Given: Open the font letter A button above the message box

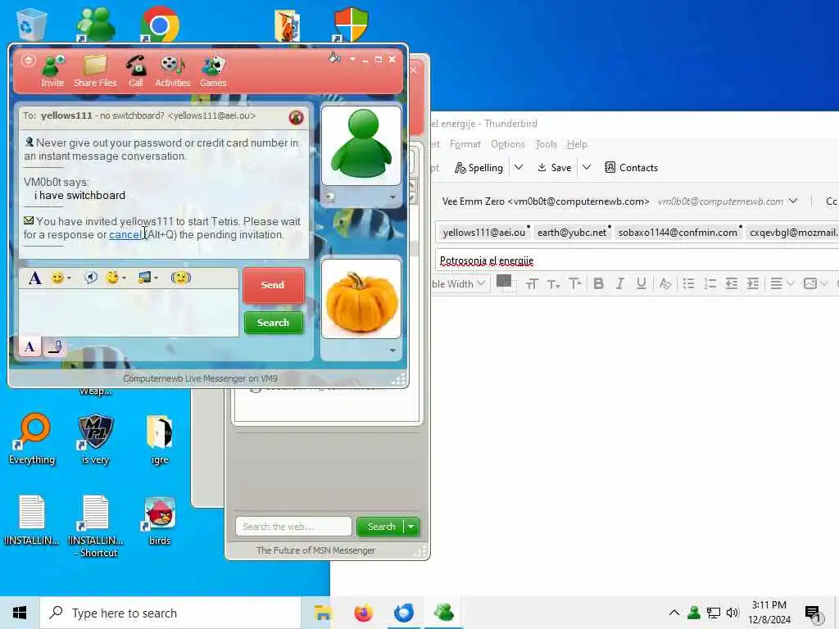Looking at the screenshot, I should click(34, 278).
